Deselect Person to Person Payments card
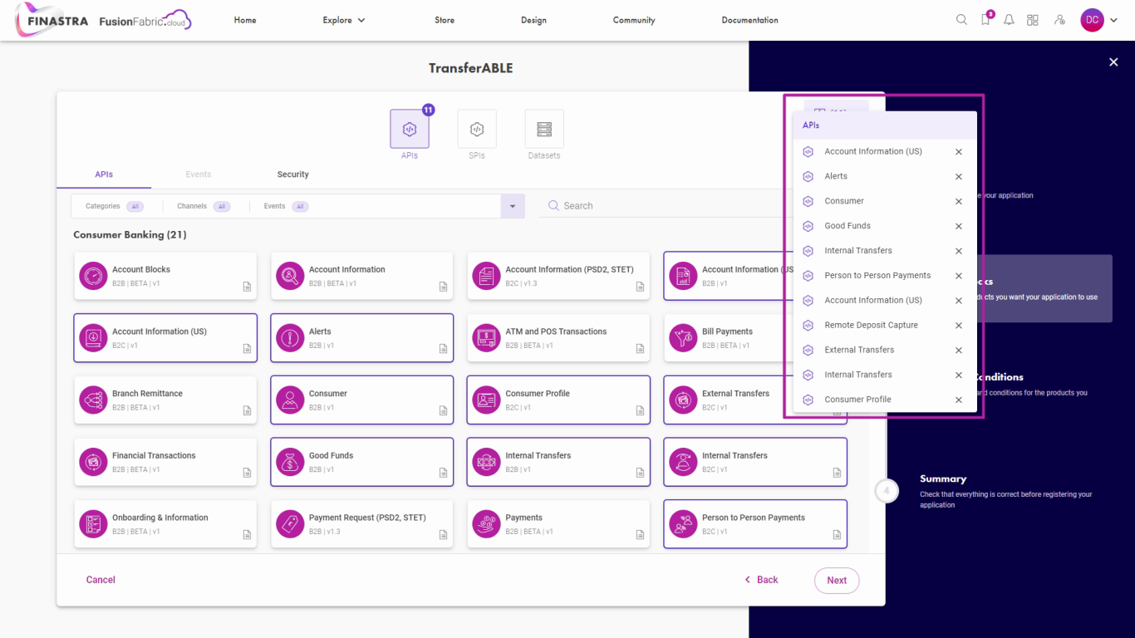 [755, 524]
